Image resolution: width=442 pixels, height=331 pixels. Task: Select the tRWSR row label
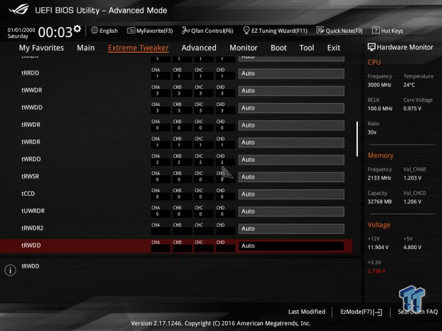tap(30, 177)
